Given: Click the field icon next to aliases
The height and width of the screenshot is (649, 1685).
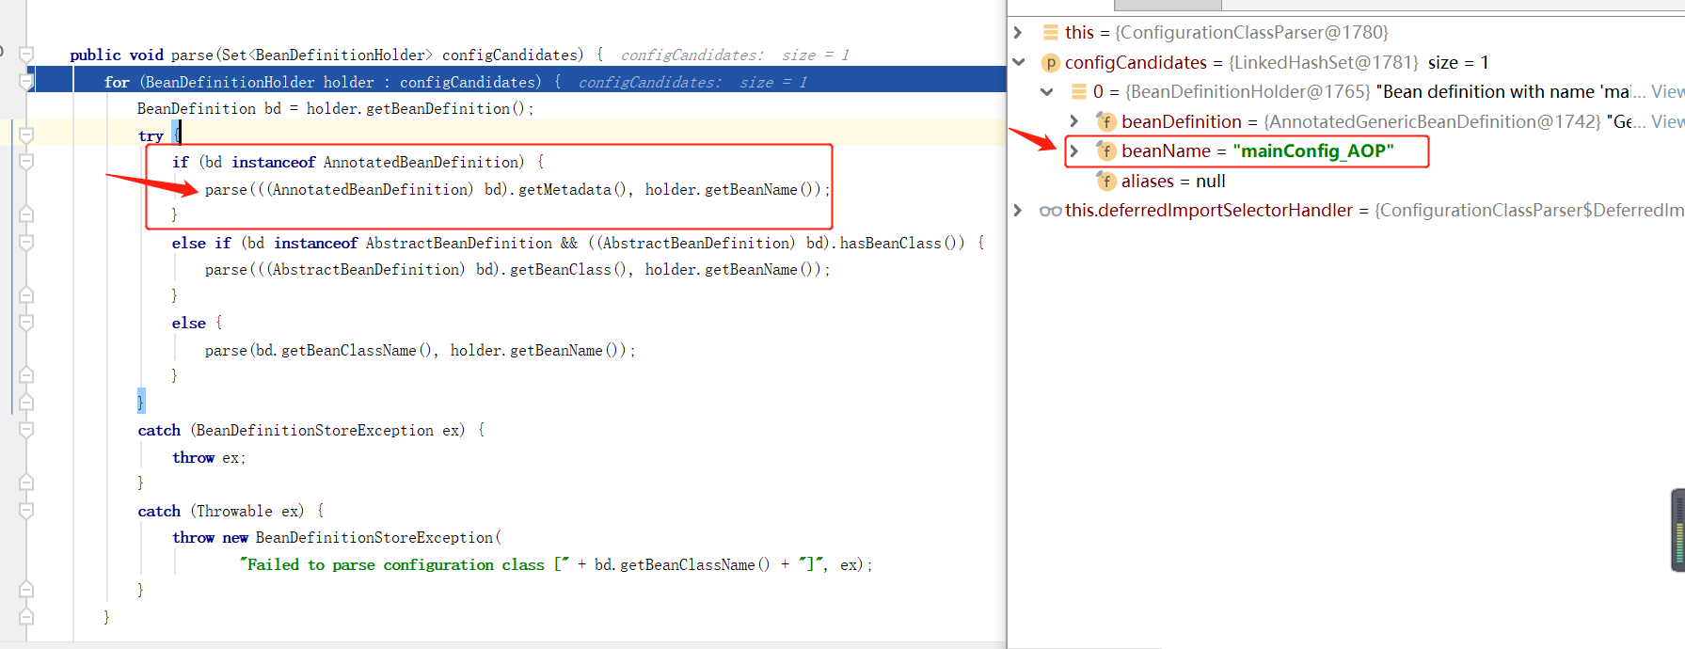Looking at the screenshot, I should [x=1106, y=181].
